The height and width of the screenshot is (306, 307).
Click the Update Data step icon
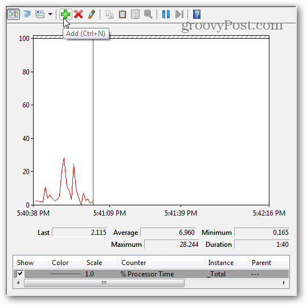click(x=179, y=14)
